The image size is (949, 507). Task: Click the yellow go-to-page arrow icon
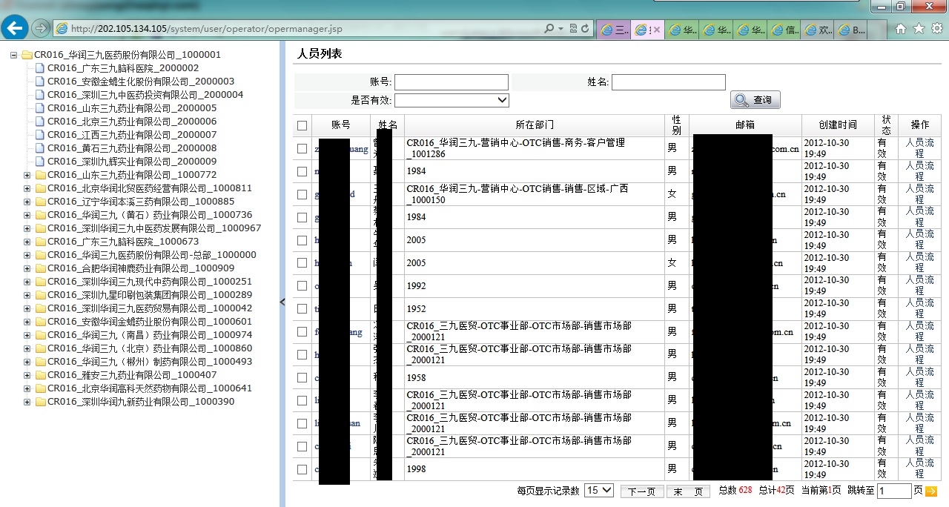pos(931,491)
